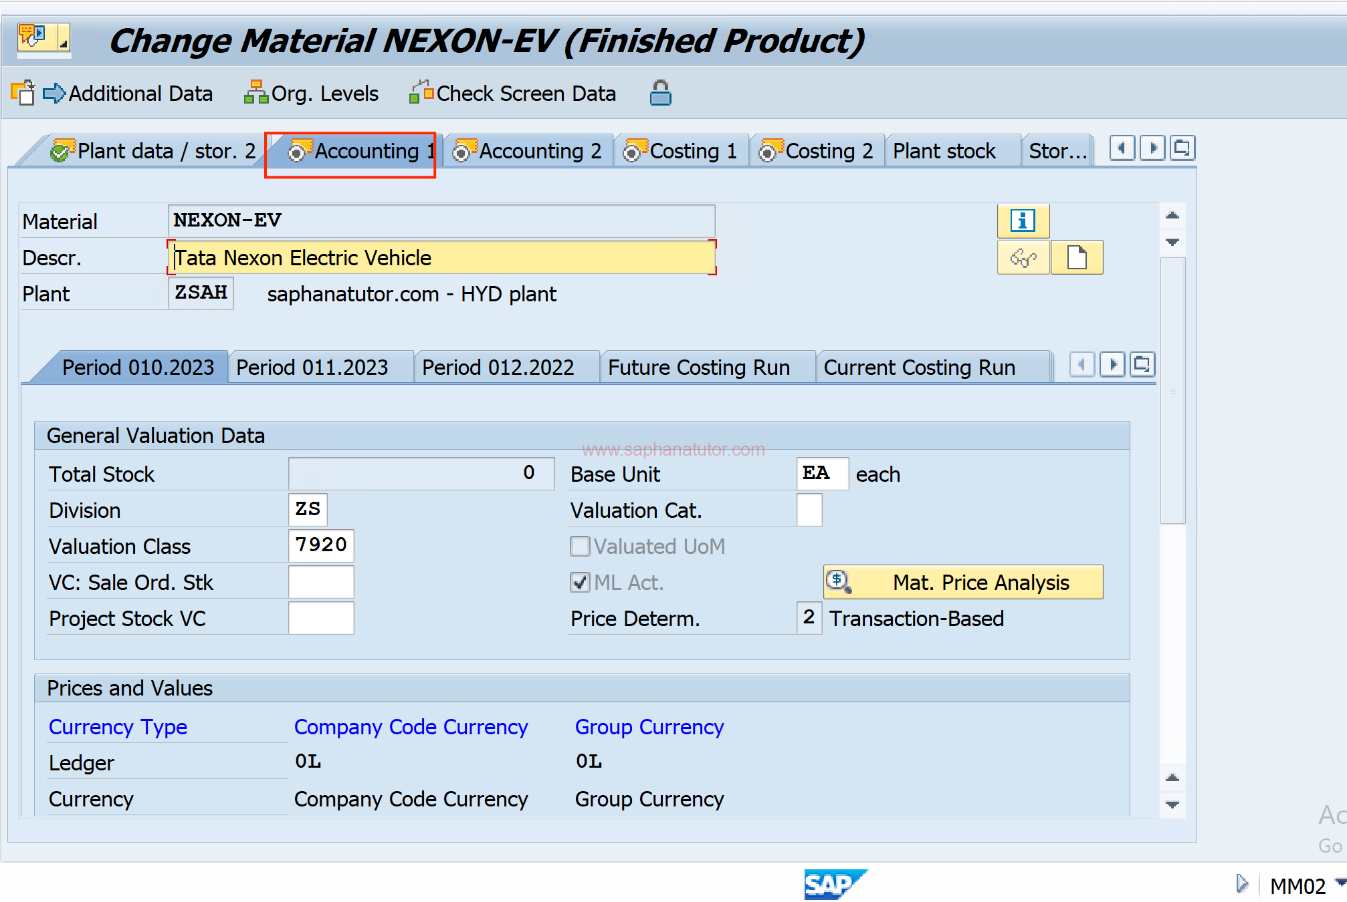
Task: Click the blue information button
Action: click(x=1023, y=220)
